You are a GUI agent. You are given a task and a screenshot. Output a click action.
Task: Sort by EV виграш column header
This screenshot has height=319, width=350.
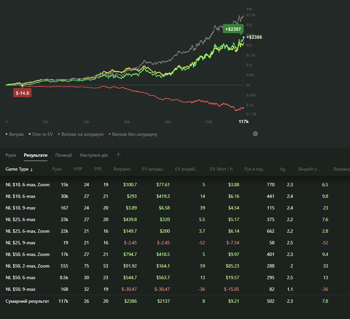(152, 169)
